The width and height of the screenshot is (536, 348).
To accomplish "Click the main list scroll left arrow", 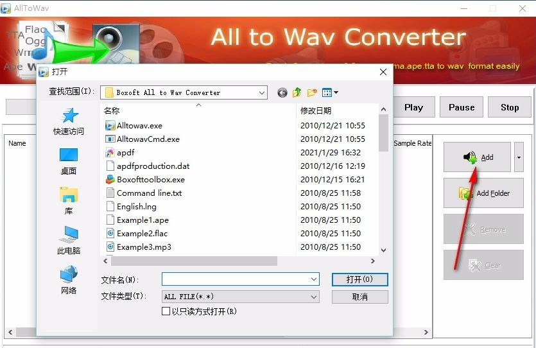I will 10,332.
